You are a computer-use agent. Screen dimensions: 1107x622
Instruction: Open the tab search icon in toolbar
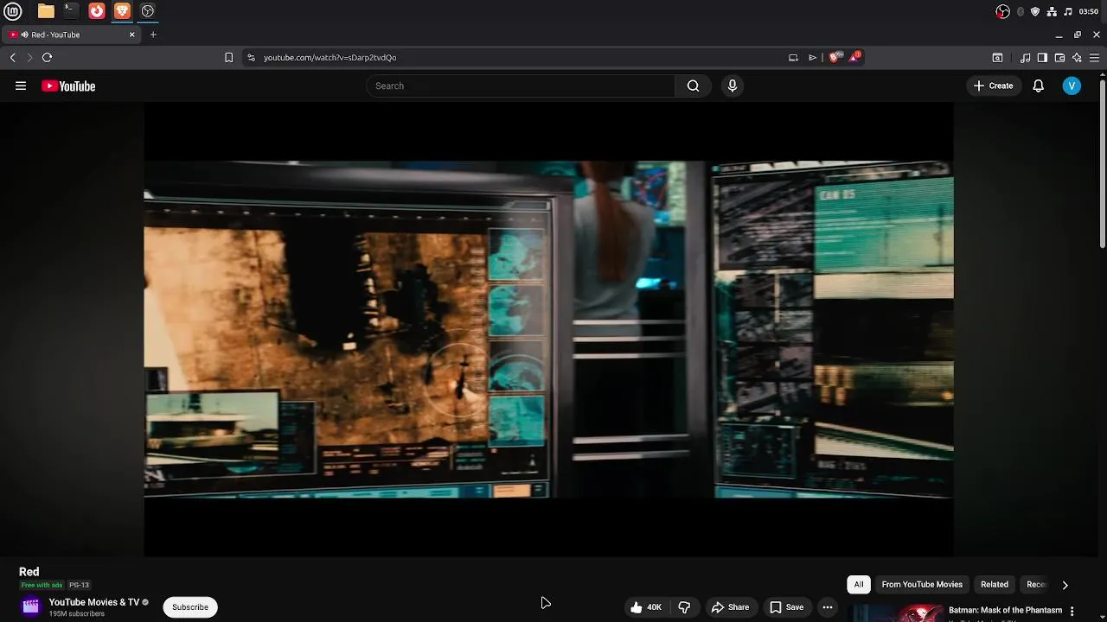tap(997, 58)
